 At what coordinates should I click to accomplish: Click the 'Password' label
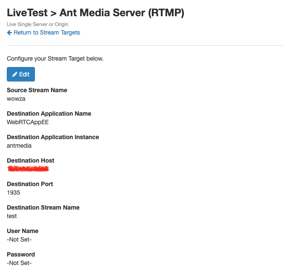(21, 254)
